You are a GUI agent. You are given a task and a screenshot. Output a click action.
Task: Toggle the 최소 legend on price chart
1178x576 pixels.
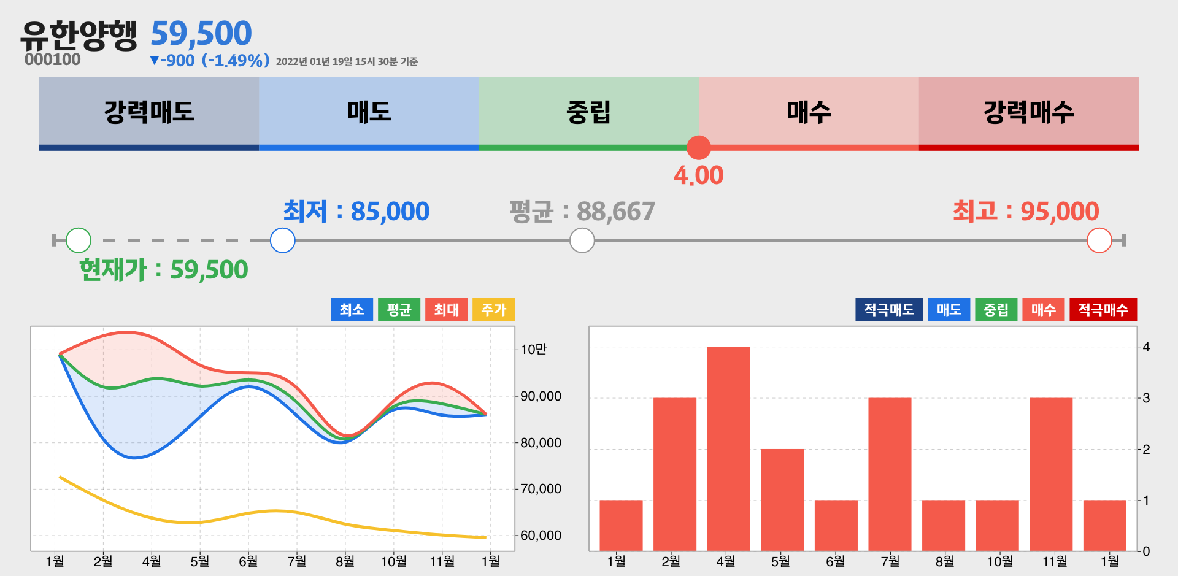[x=352, y=310]
